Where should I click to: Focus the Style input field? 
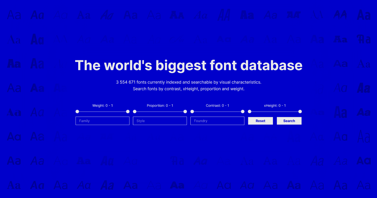pyautogui.click(x=160, y=121)
